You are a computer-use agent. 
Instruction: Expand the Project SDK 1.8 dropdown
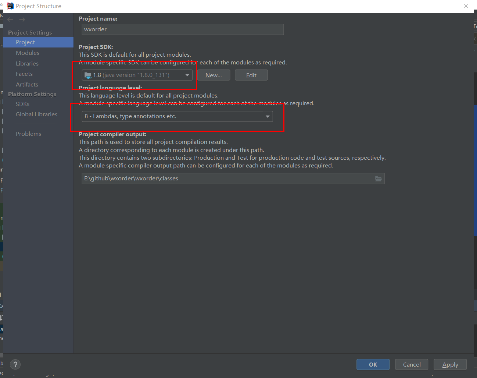(137, 75)
